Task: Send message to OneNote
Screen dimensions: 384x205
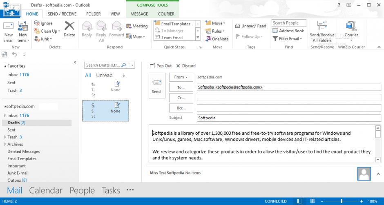Action: tap(217, 39)
